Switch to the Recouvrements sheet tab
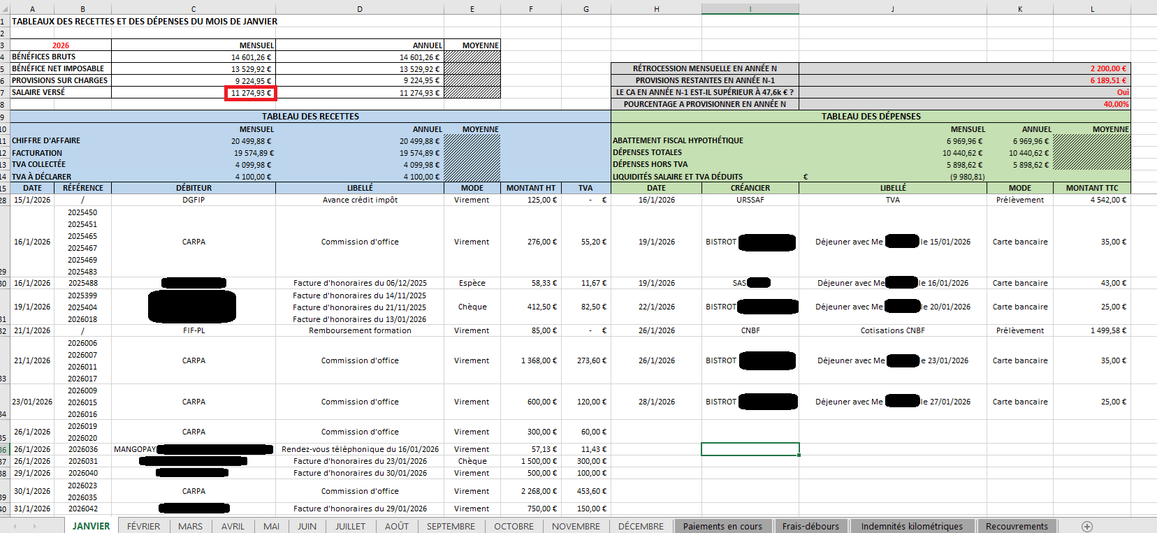The height and width of the screenshot is (533, 1157). 1017,527
